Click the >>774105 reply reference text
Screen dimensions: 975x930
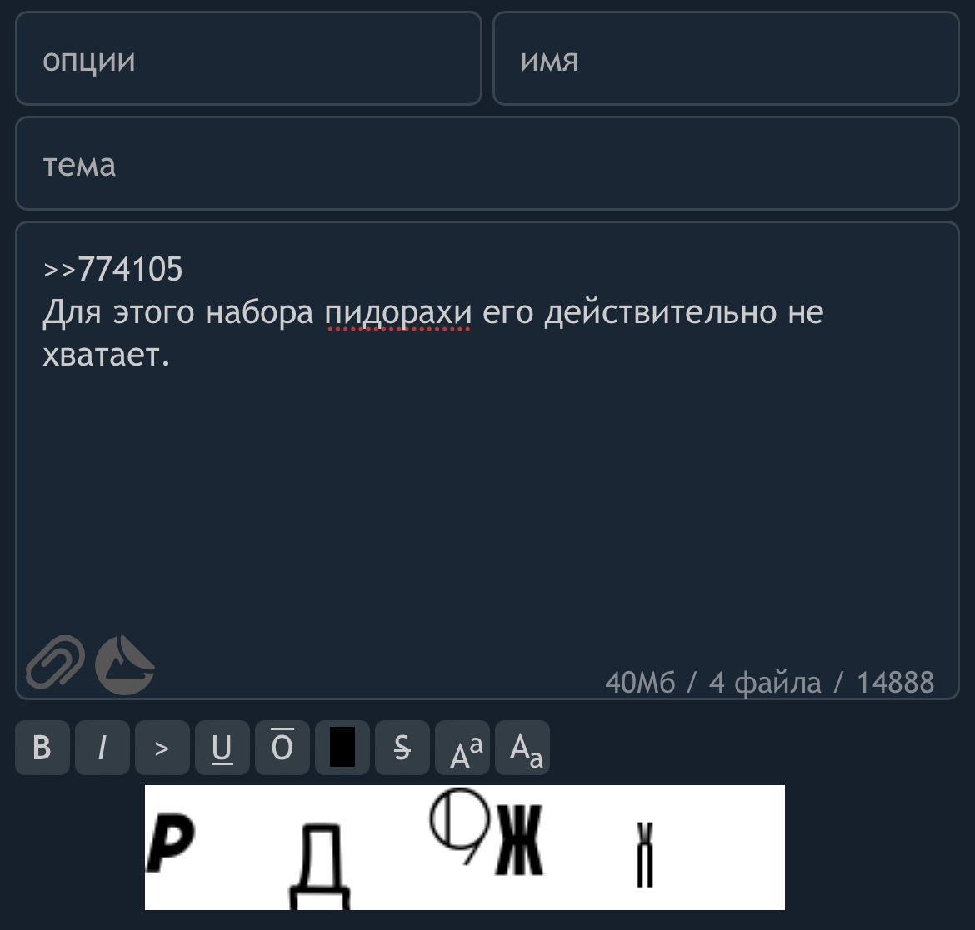point(112,269)
